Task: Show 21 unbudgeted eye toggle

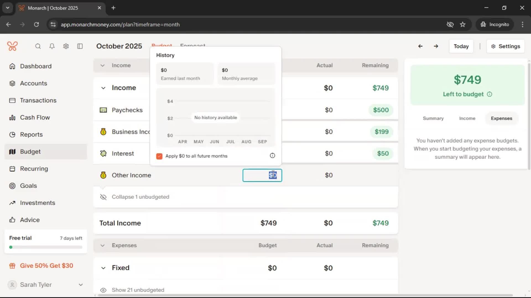Action: [103, 290]
